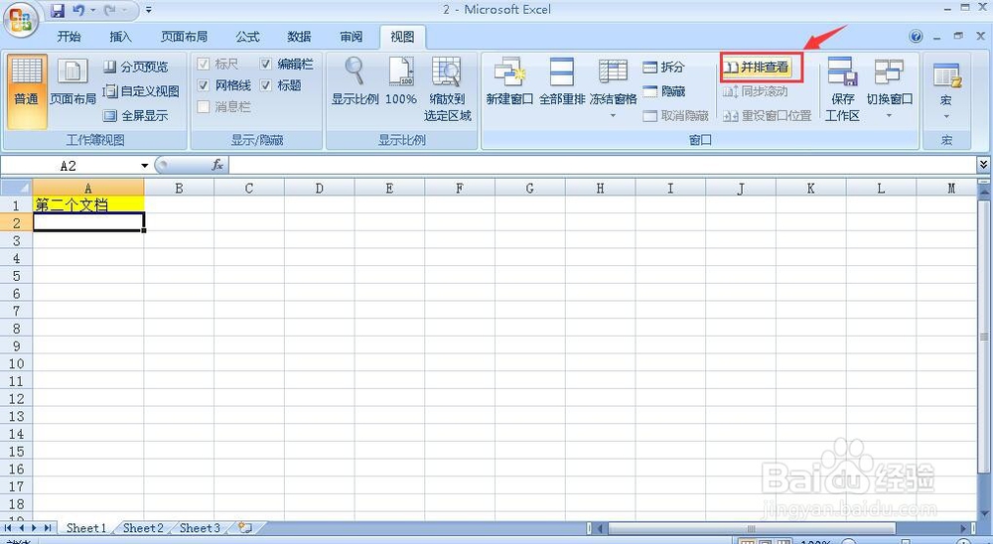Viewport: 993px width, 544px height.
Task: Click 取消隐藏 unhide window
Action: click(x=675, y=116)
